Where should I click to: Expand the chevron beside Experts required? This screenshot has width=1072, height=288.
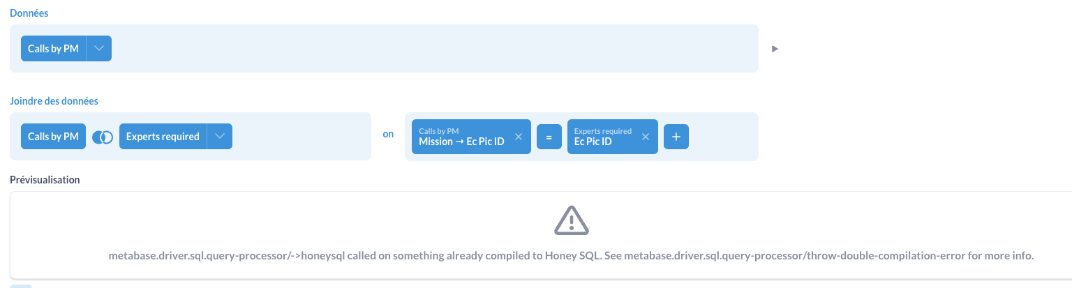point(220,137)
